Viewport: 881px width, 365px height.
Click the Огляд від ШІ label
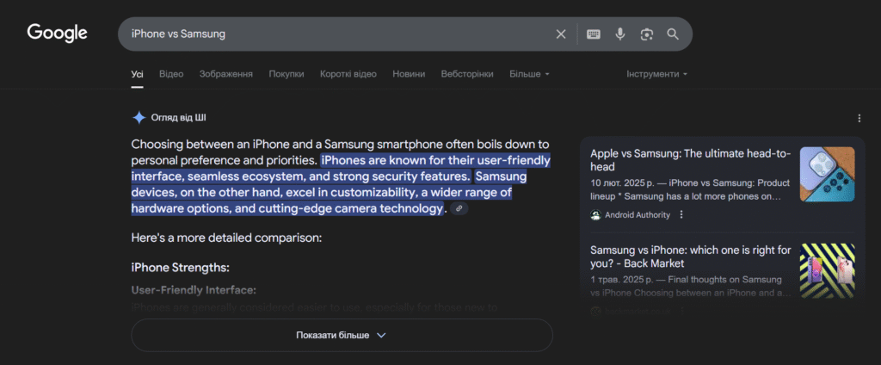pyautogui.click(x=179, y=118)
